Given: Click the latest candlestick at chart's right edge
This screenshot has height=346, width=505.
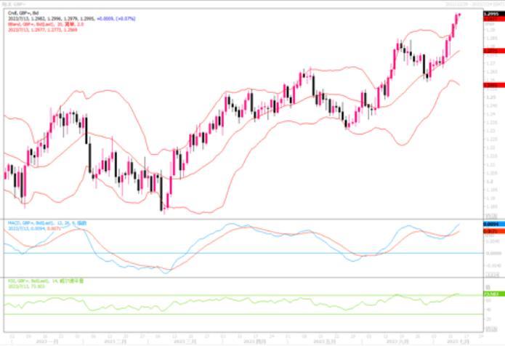Looking at the screenshot, I should (458, 15).
